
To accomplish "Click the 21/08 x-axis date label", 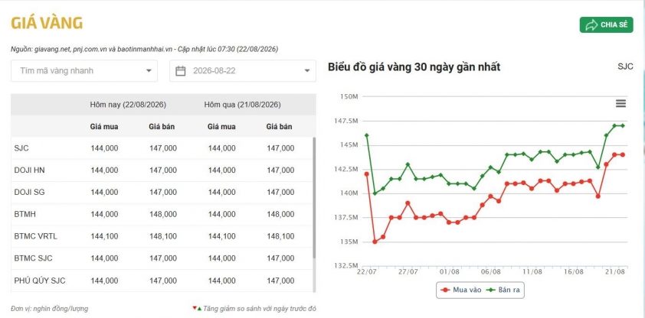I will pyautogui.click(x=615, y=272).
